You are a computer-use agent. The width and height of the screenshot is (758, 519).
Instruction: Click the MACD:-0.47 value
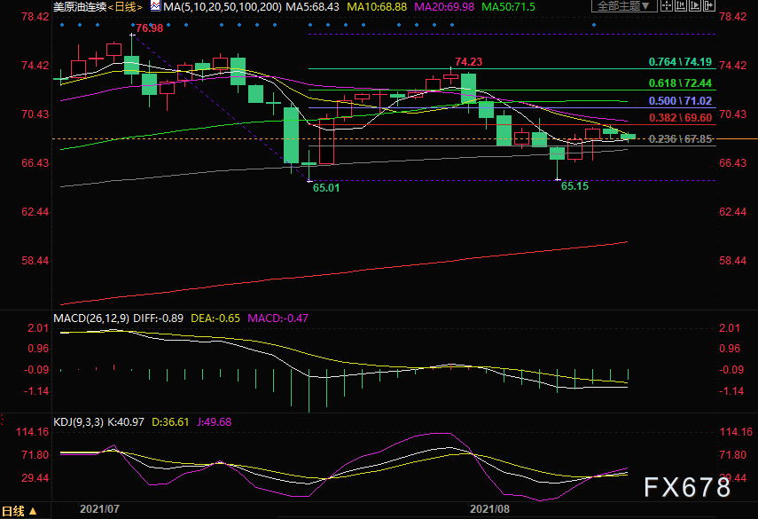pyautogui.click(x=278, y=318)
